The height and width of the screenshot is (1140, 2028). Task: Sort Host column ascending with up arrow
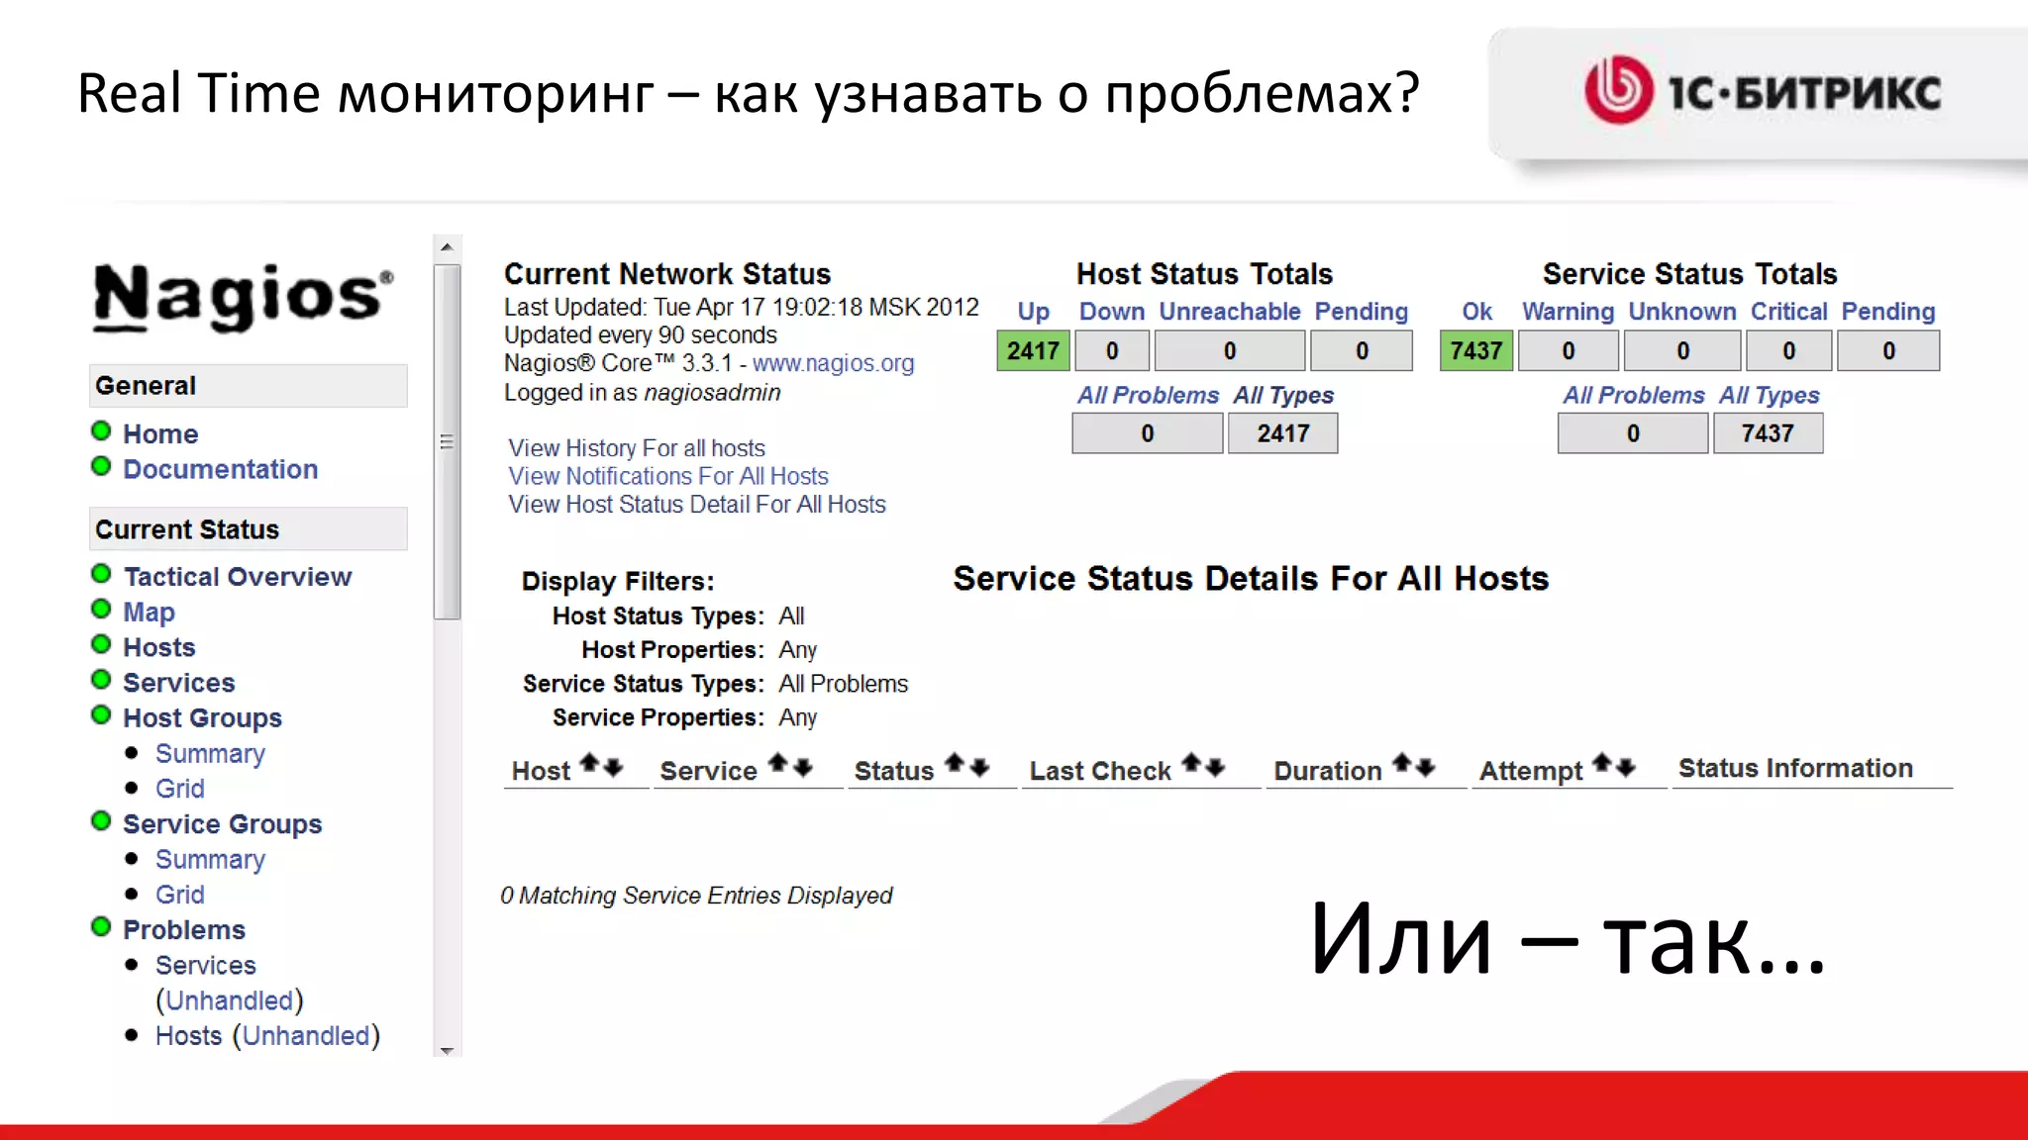(589, 762)
